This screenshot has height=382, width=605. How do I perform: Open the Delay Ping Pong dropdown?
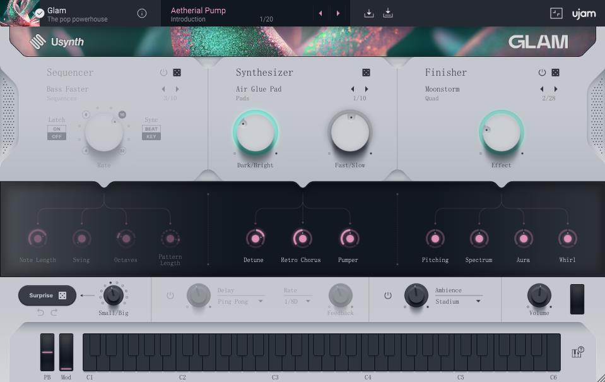coord(240,301)
